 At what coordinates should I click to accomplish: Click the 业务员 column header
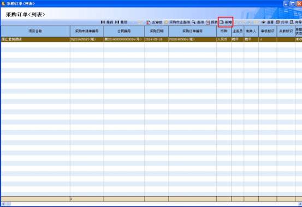[x=238, y=31]
